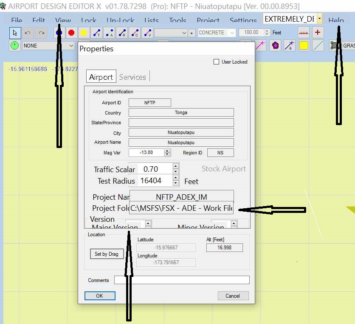This screenshot has width=355, height=324.
Task: Select the green diagonal line tool
Action: coord(318,46)
